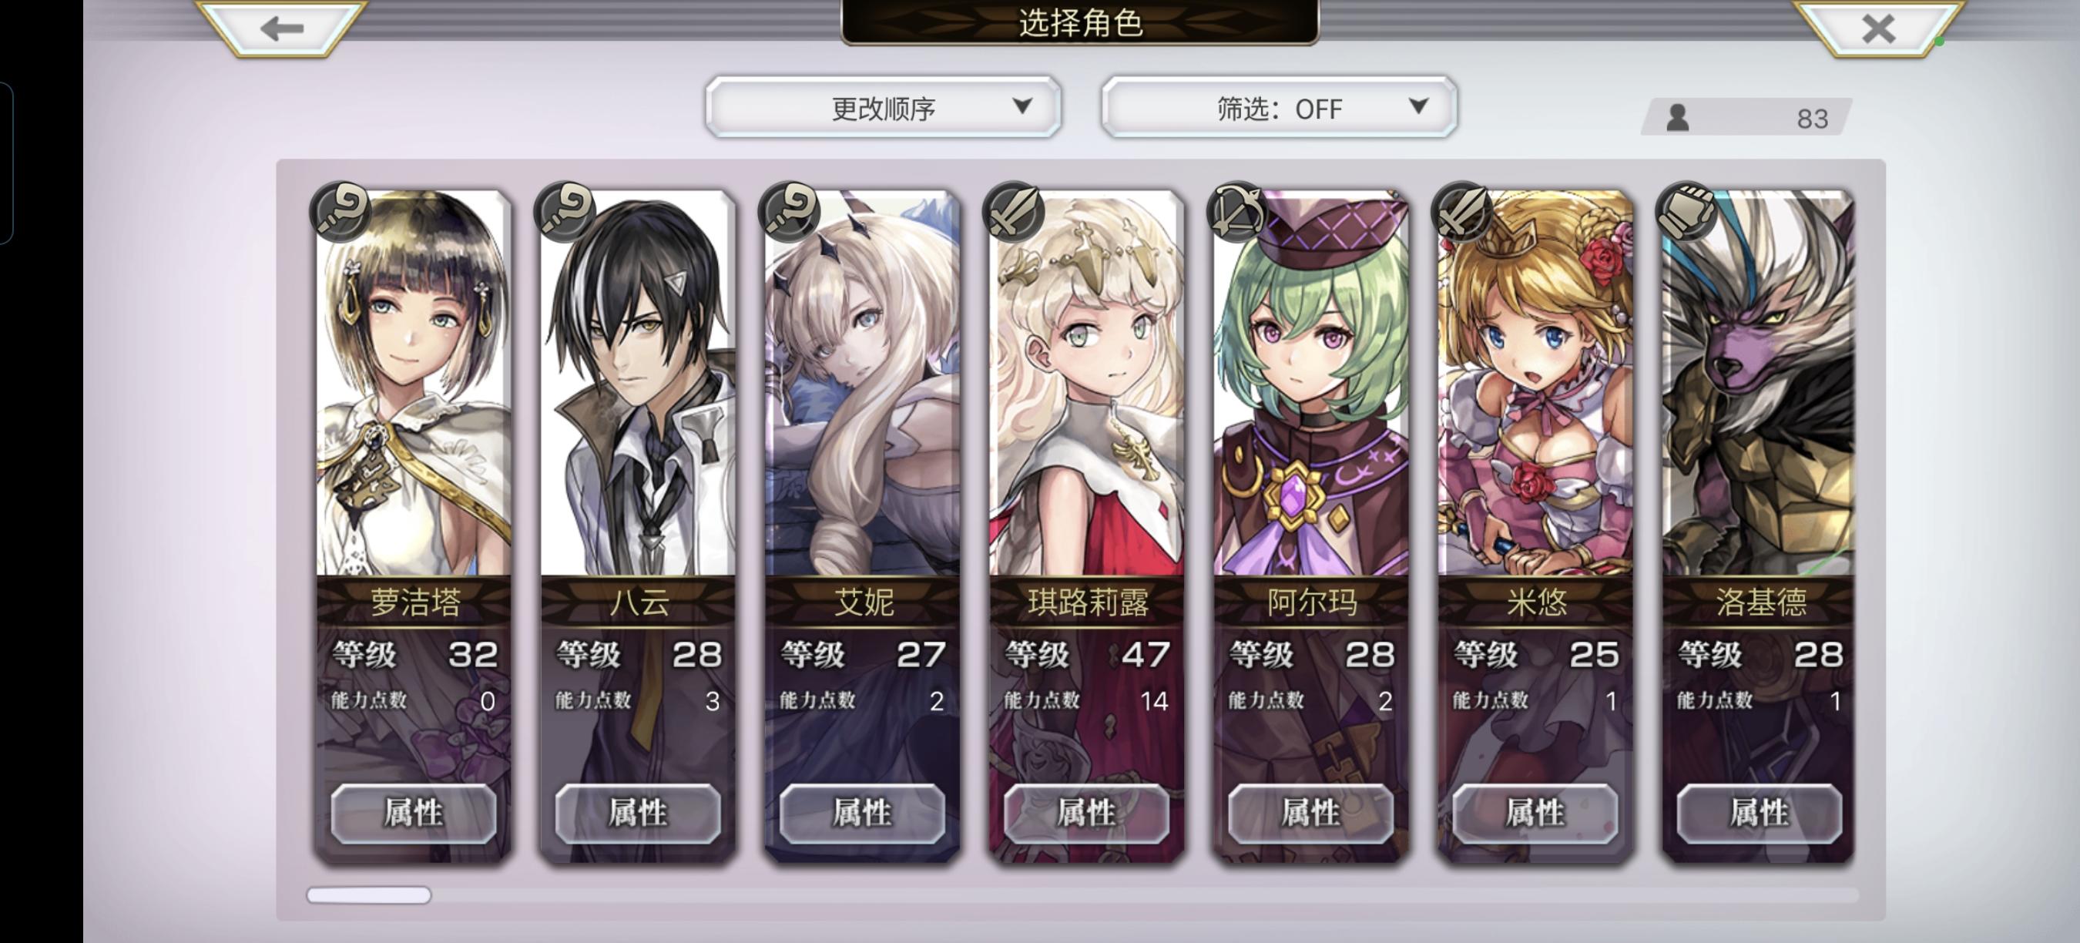Close the 选择角色 screen

click(1878, 29)
